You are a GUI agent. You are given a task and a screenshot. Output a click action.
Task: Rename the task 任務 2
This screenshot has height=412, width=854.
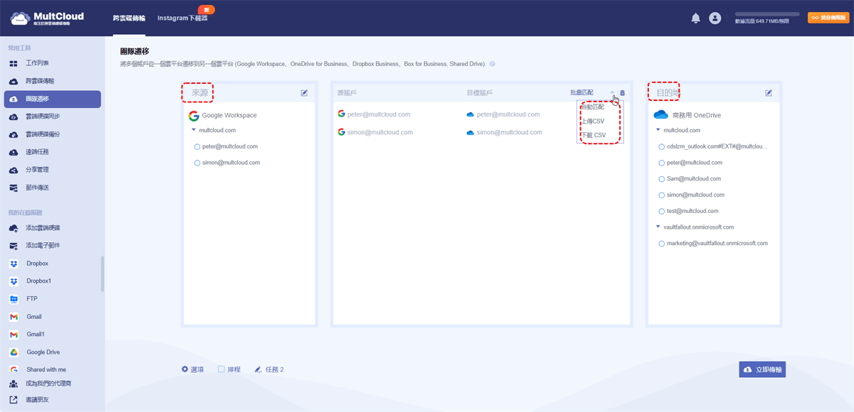point(269,369)
